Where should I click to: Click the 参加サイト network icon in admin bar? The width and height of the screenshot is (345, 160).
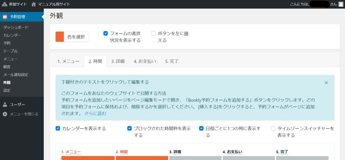coord(5,4)
